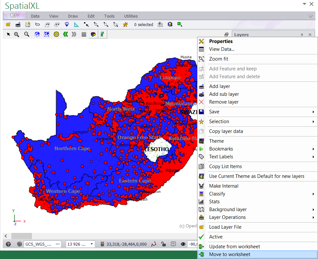Toggle the padlock icon in status bar
The image size is (318, 259).
(x=164, y=244)
